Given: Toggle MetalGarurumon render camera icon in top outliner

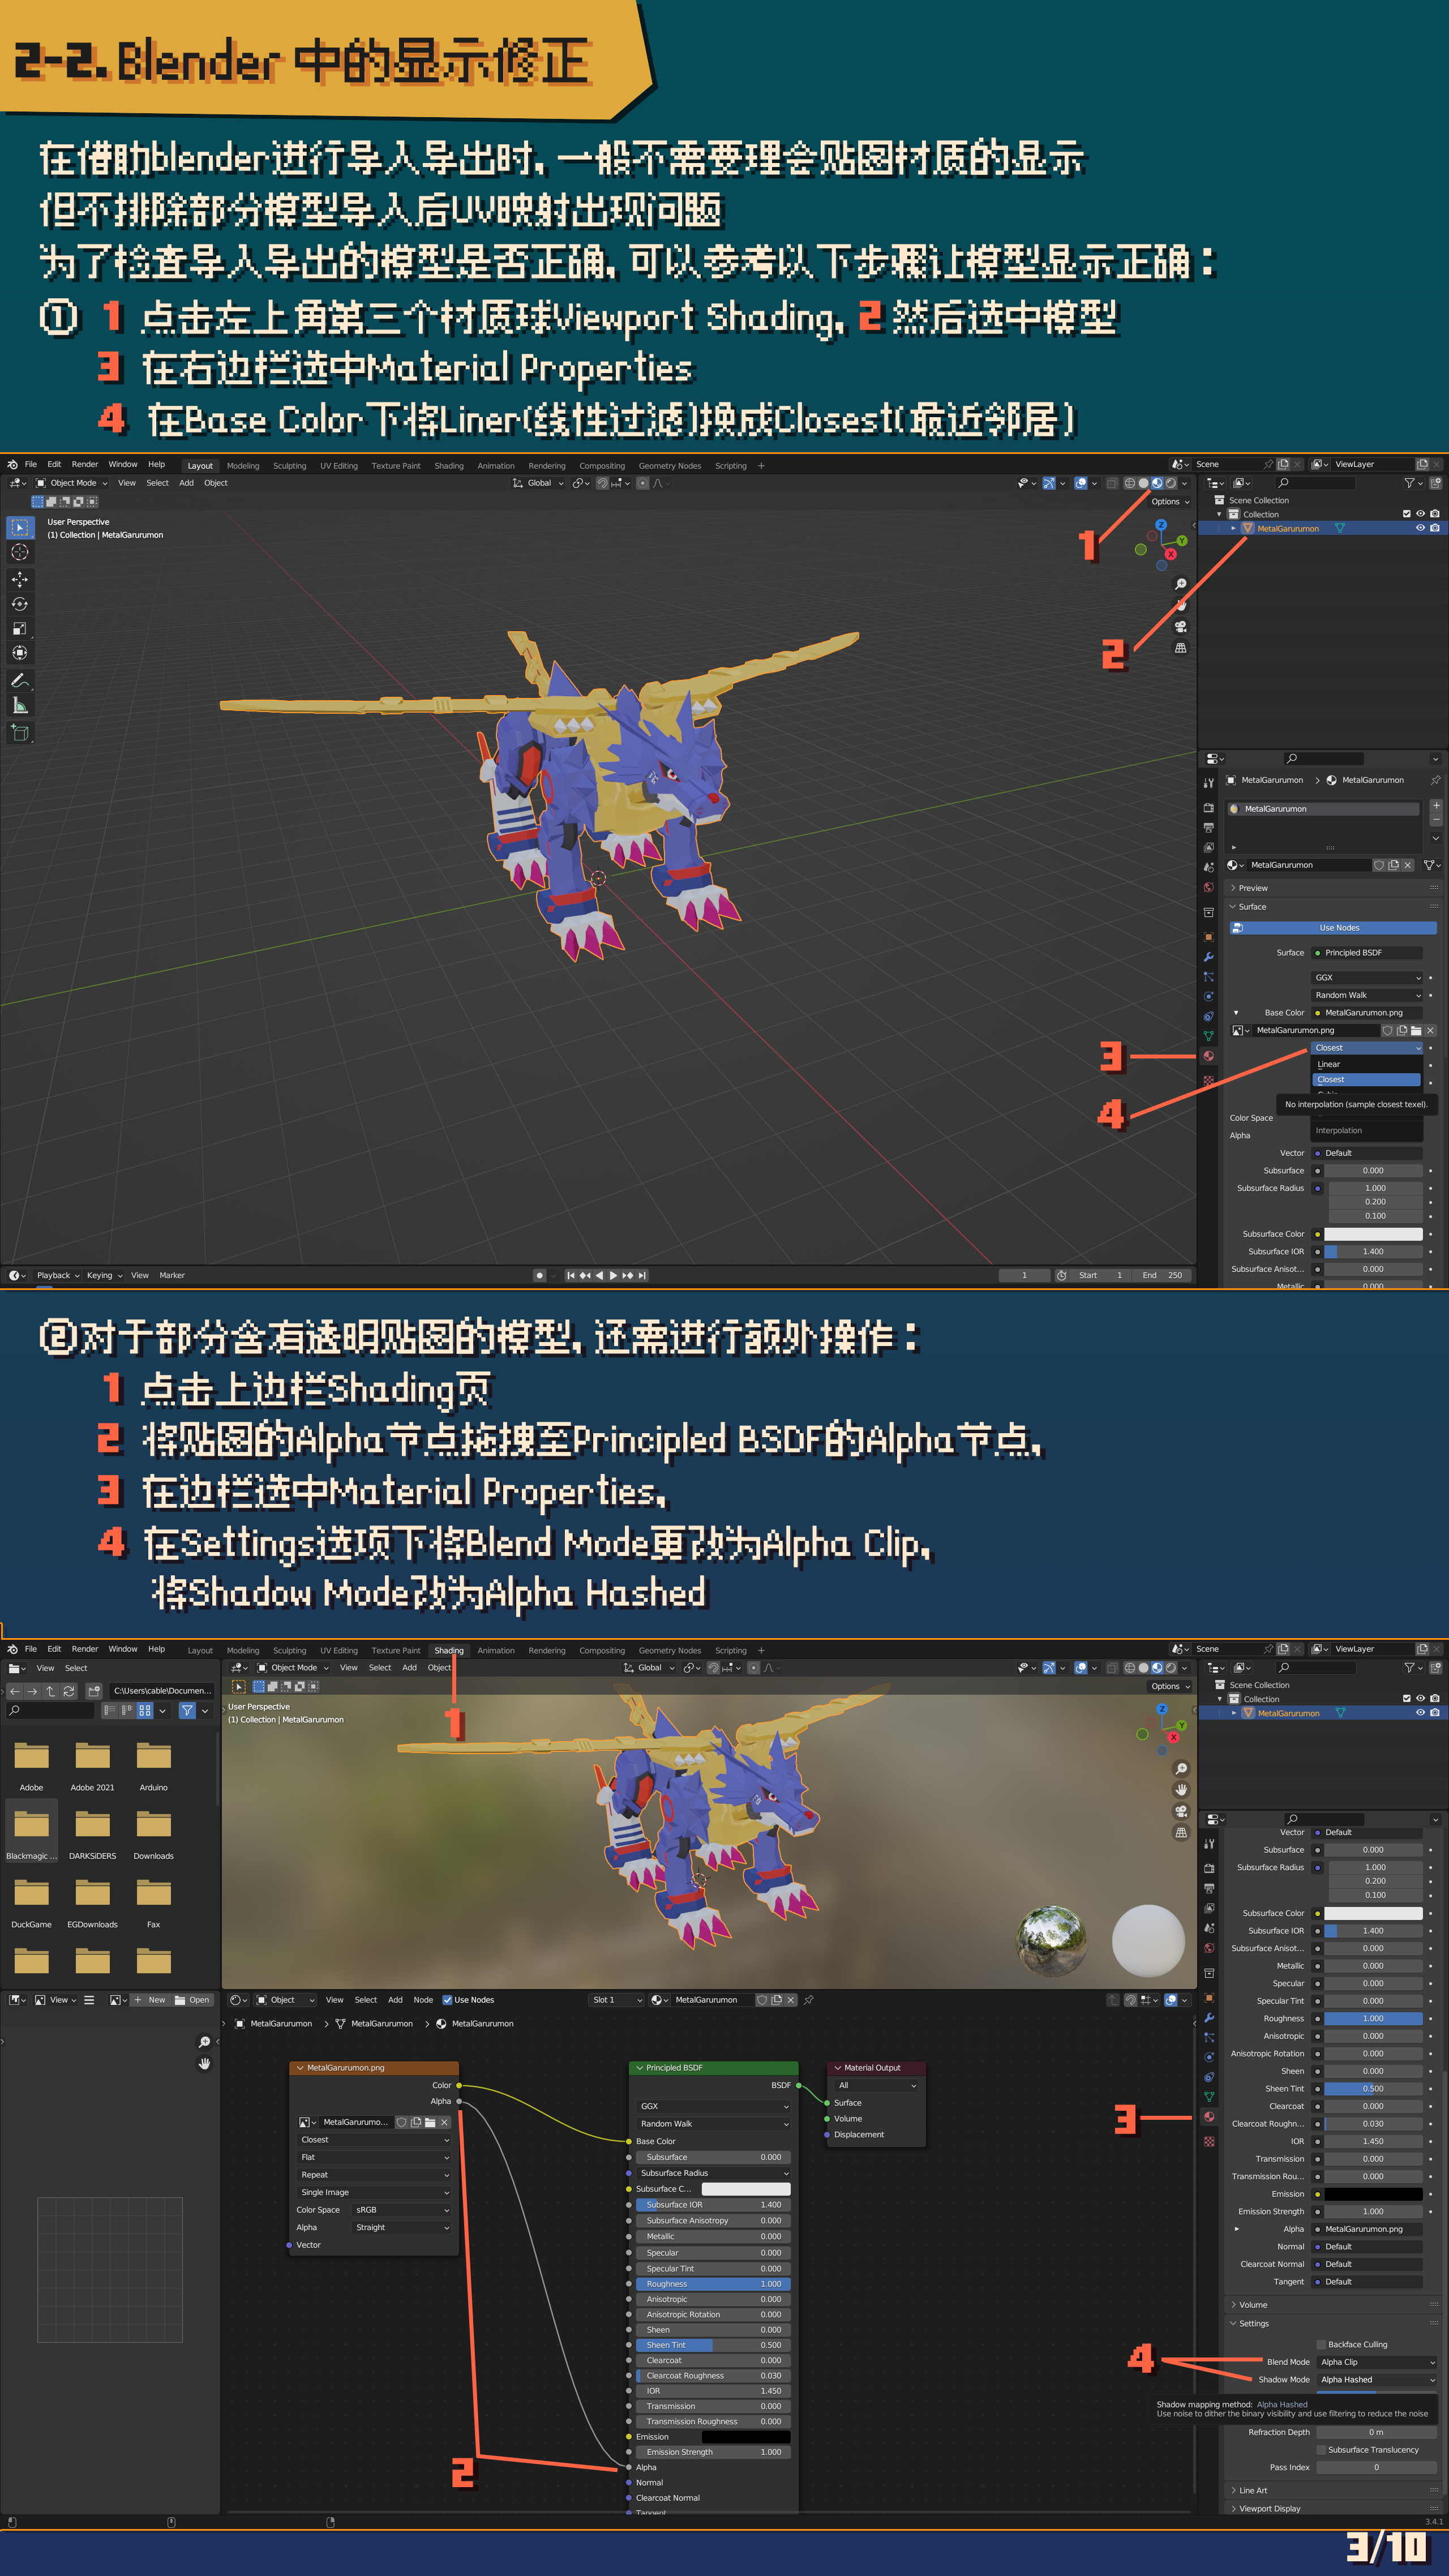Looking at the screenshot, I should 1435,528.
